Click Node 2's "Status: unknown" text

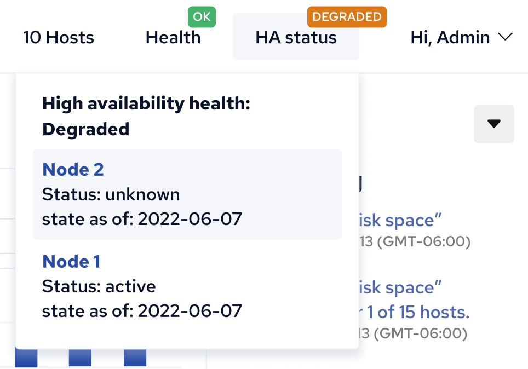click(x=111, y=194)
